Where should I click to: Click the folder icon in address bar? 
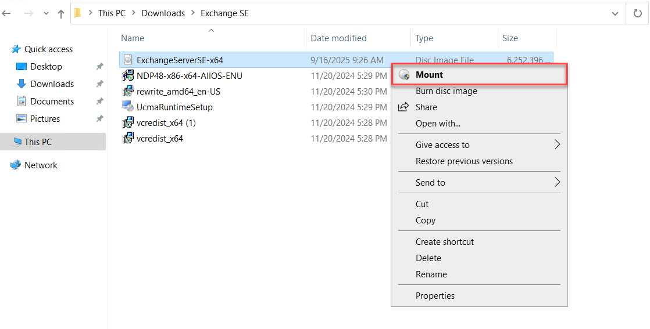pos(77,13)
